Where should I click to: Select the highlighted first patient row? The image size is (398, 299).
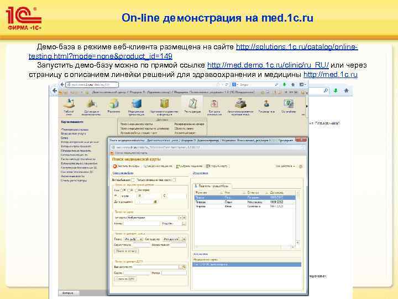pos(245,198)
